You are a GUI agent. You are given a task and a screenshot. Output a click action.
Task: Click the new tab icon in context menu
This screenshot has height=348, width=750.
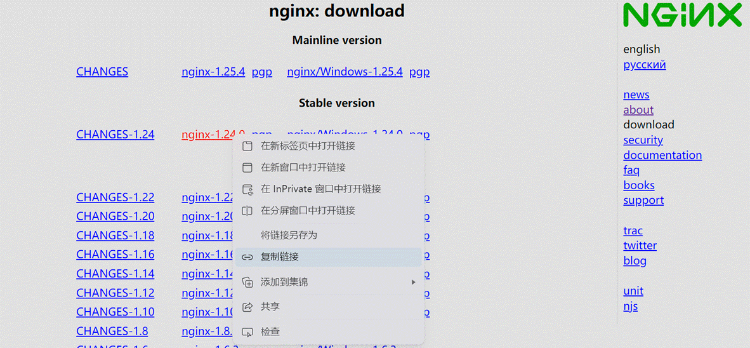tap(247, 147)
